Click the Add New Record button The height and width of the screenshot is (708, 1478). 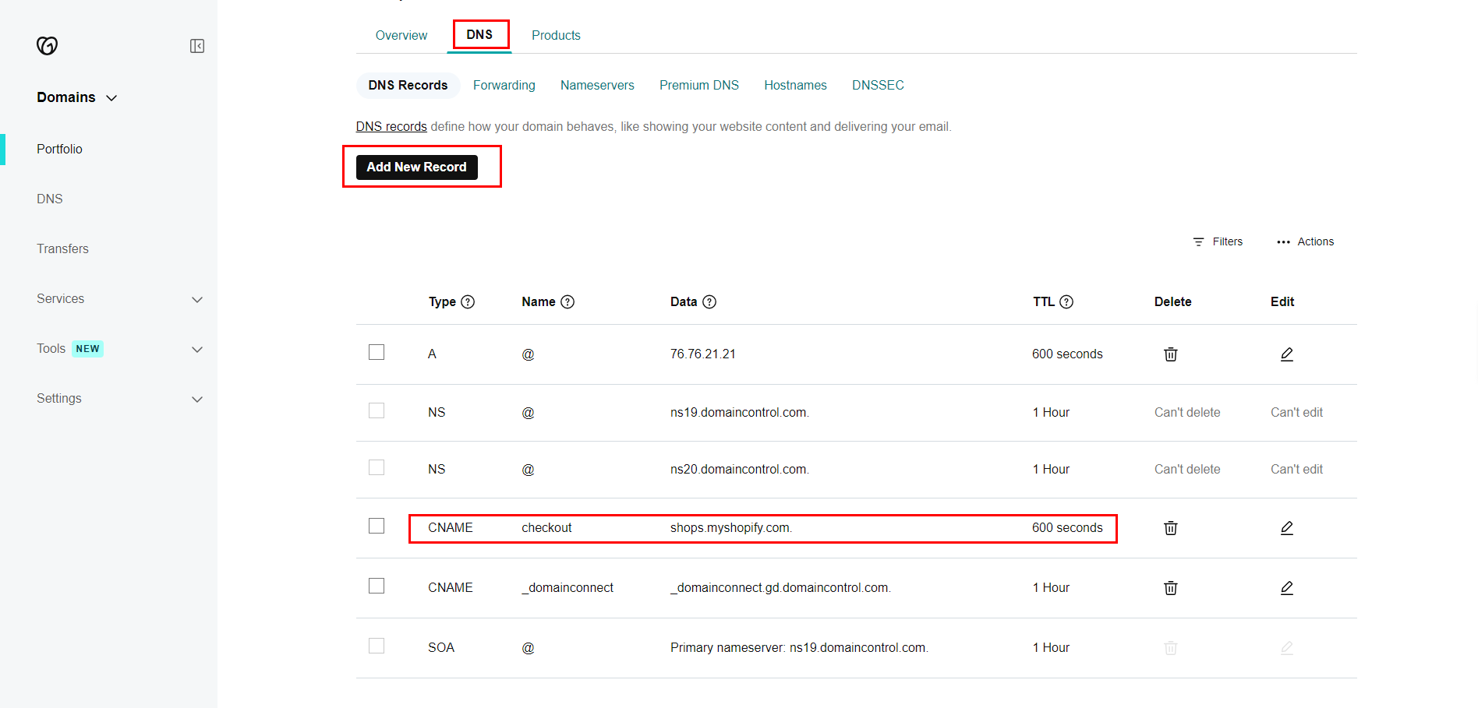(416, 167)
